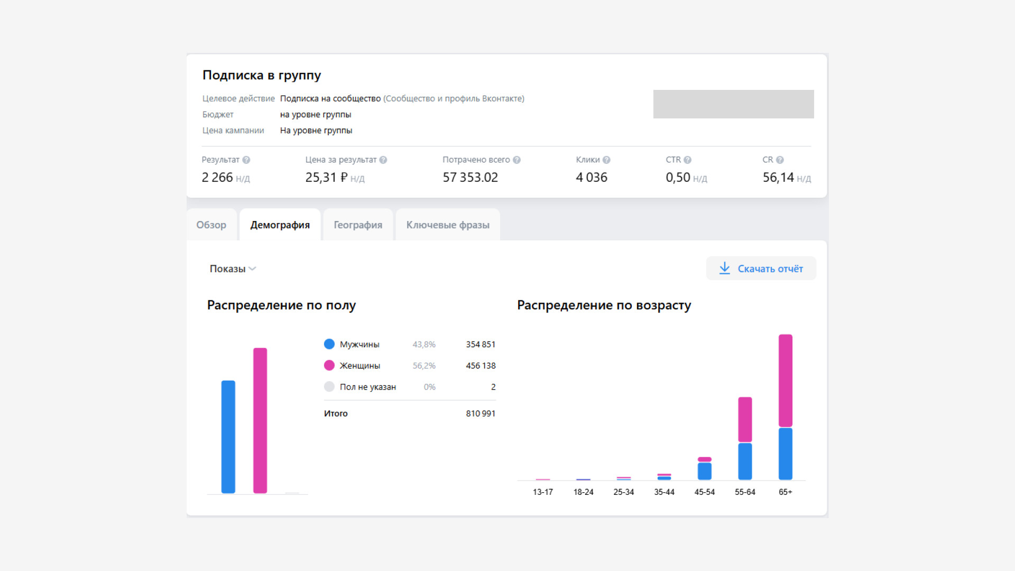Image resolution: width=1015 pixels, height=571 pixels.
Task: Click the pink women gender bar
Action: point(260,420)
